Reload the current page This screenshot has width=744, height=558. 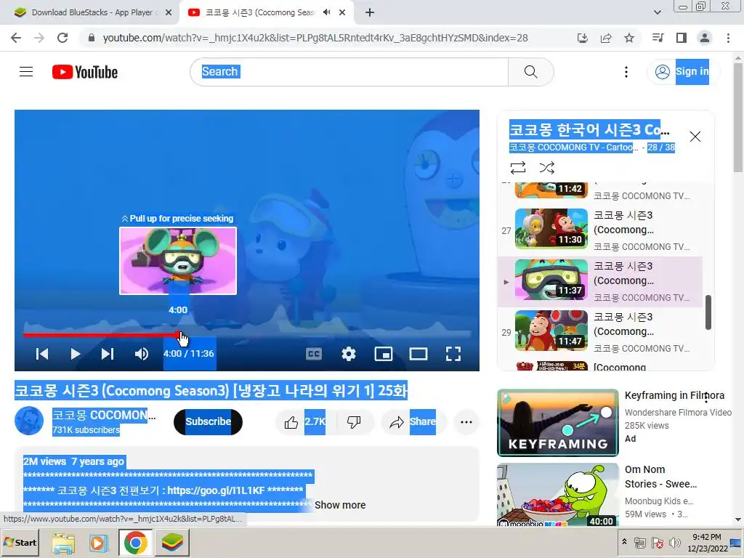[62, 38]
